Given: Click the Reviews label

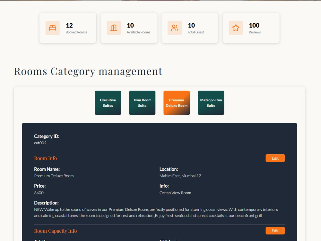Looking at the screenshot, I should click(255, 32).
